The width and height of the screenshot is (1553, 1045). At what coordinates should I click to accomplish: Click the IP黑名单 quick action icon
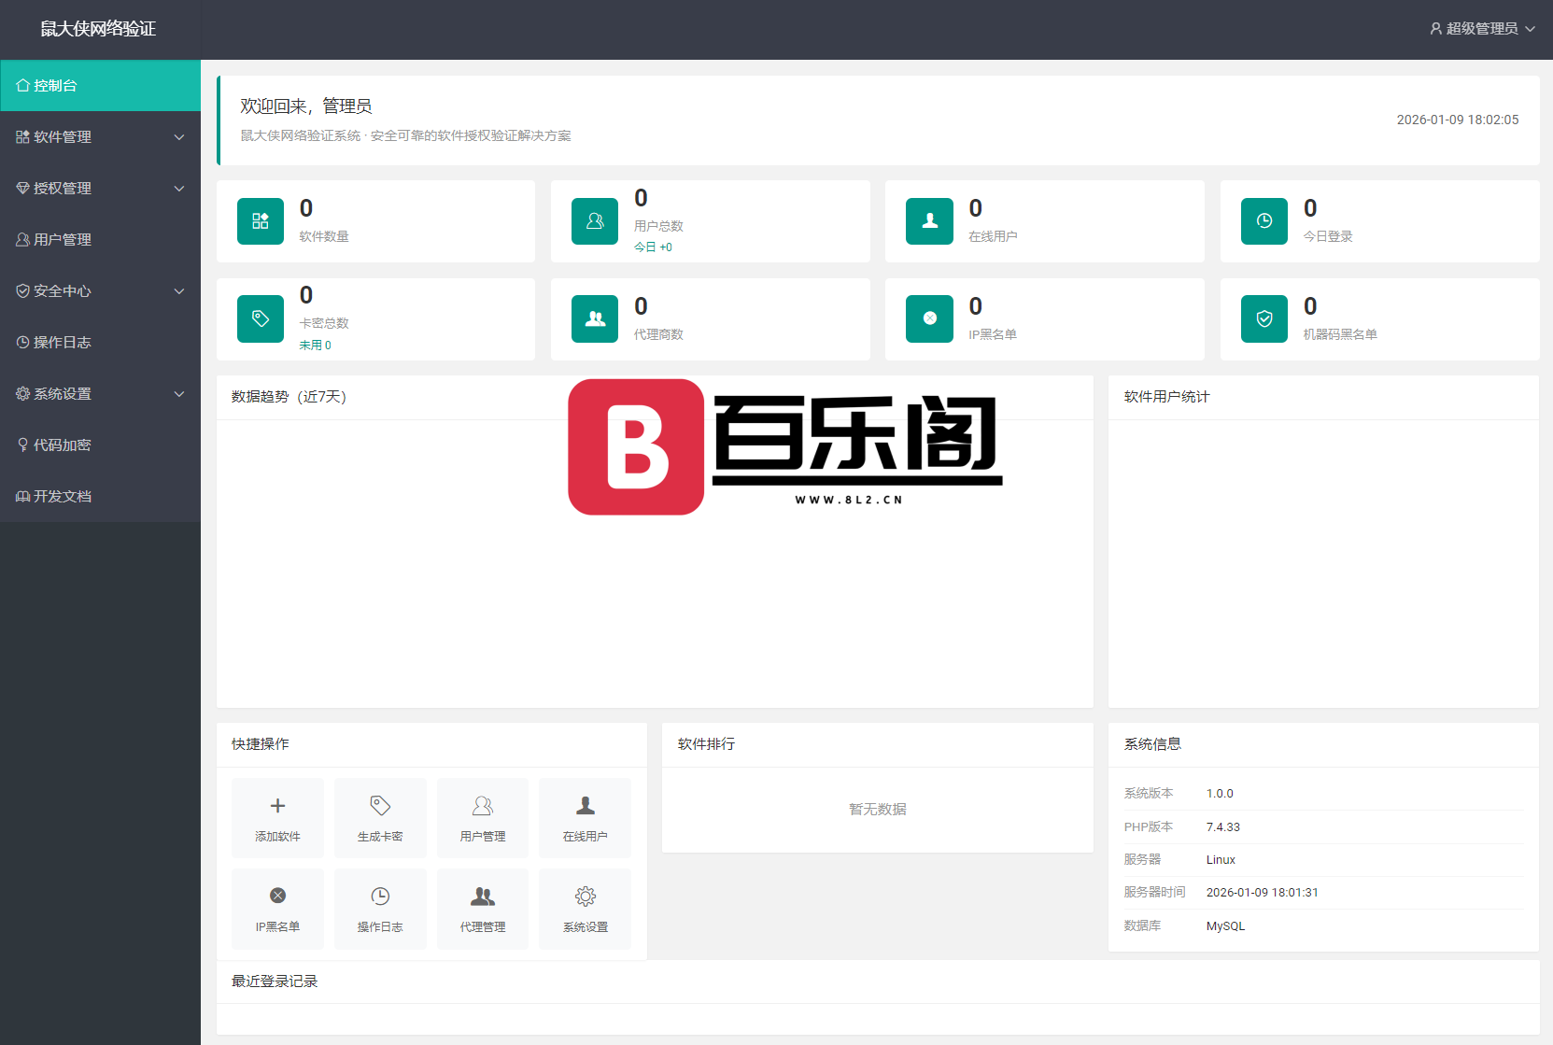pyautogui.click(x=277, y=895)
